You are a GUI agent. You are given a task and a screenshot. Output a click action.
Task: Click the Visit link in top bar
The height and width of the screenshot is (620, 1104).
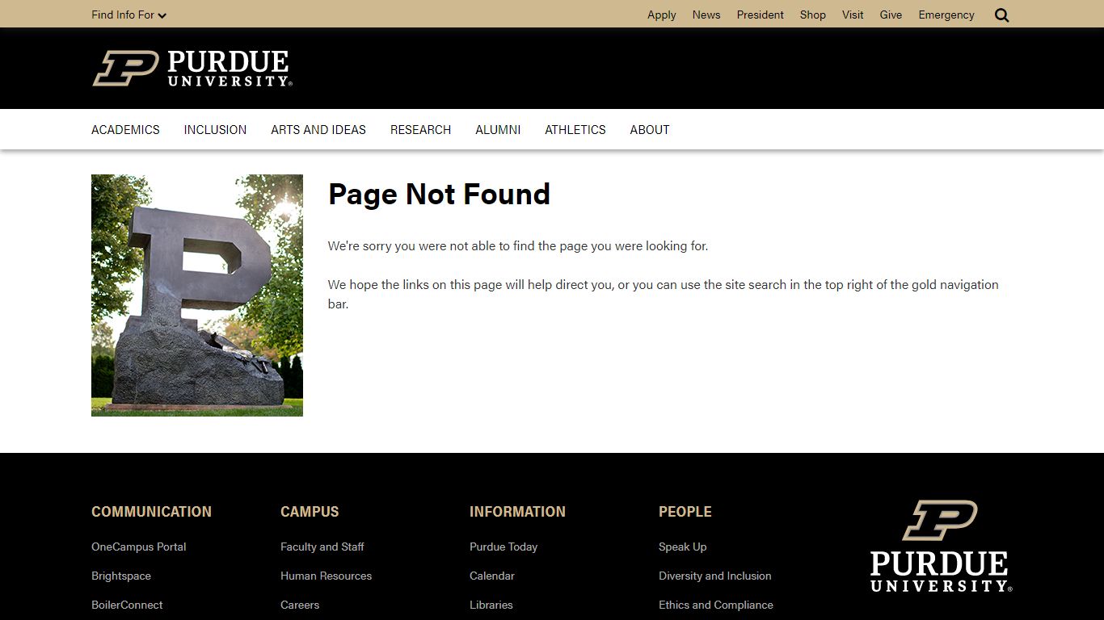pos(853,15)
